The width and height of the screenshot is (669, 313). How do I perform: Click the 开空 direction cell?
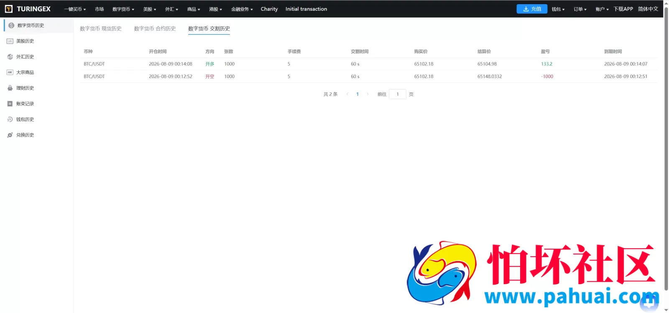click(210, 76)
